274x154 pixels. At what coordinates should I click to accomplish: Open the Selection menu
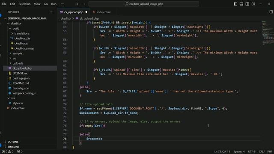[x=24, y=4]
